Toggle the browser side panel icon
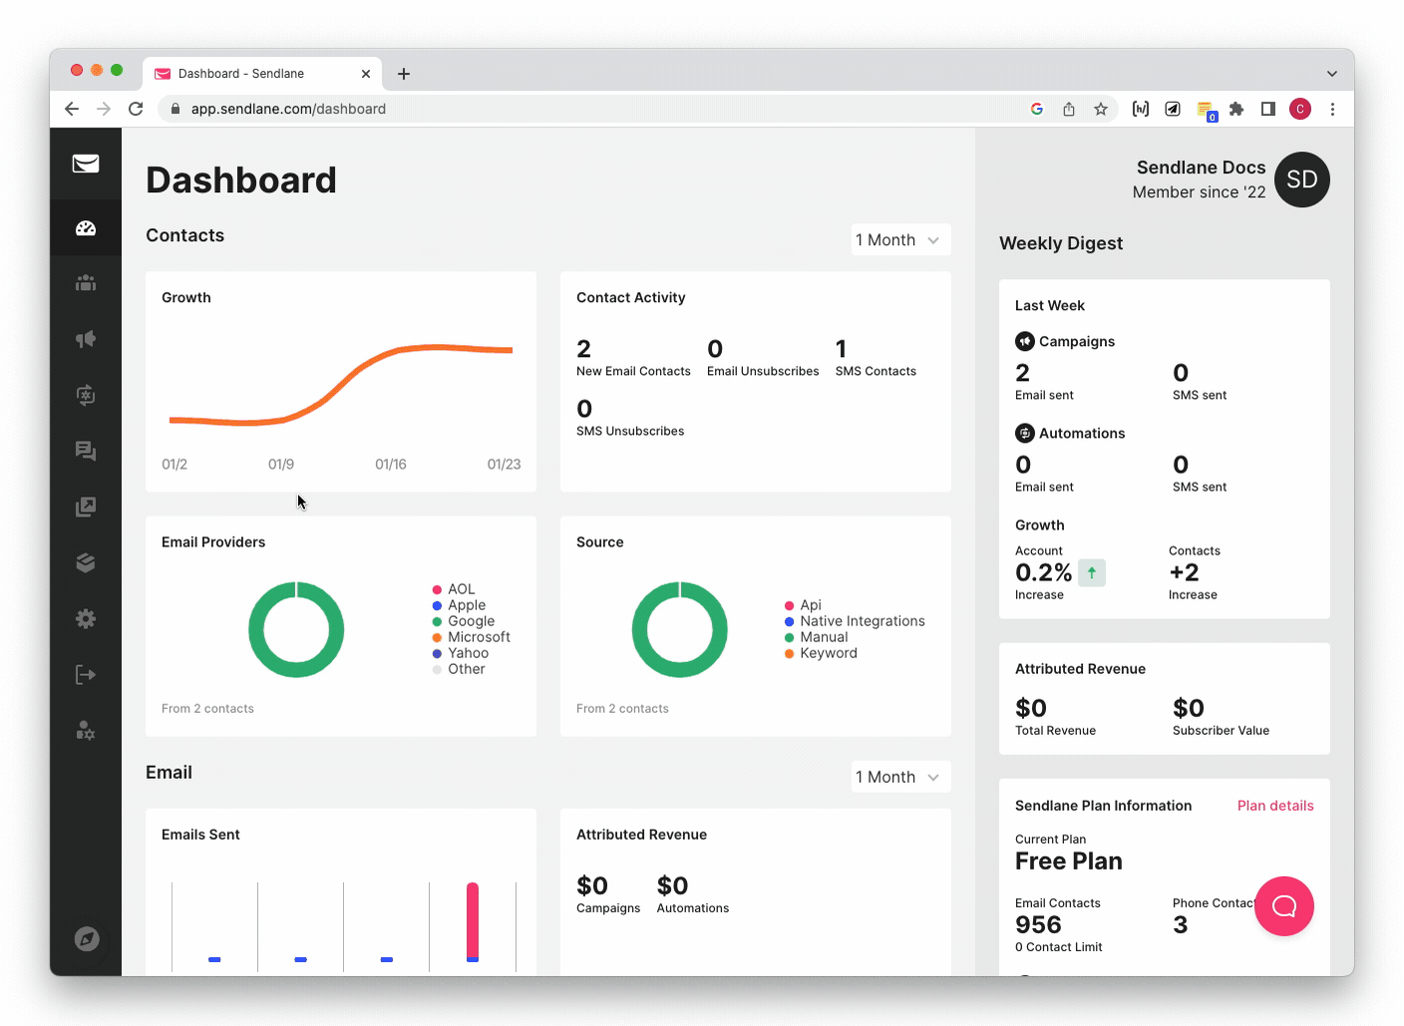The image size is (1404, 1026). coord(1268,109)
